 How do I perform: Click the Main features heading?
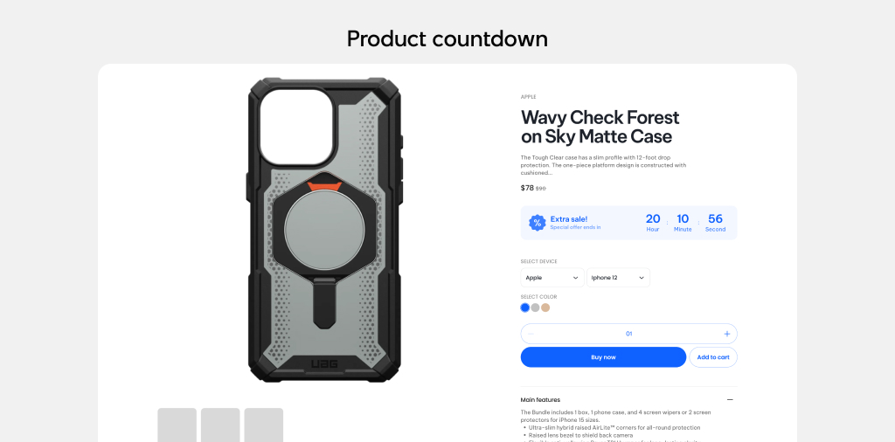[x=540, y=400]
